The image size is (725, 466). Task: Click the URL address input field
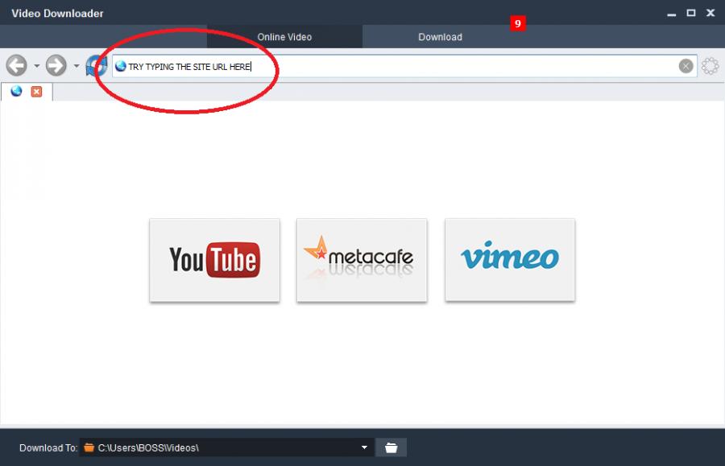[404, 66]
